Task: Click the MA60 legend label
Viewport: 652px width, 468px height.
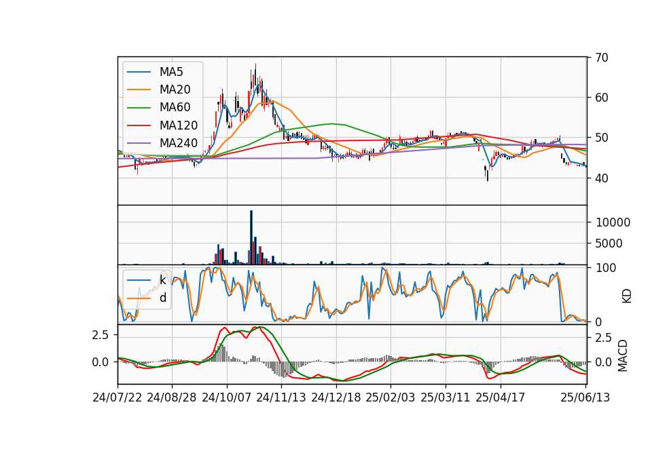Action: pyautogui.click(x=175, y=108)
